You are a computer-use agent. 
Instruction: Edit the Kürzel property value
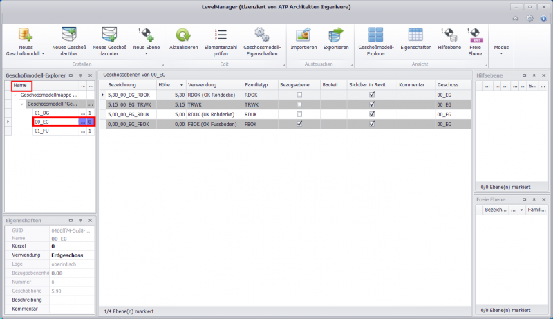coord(72,246)
